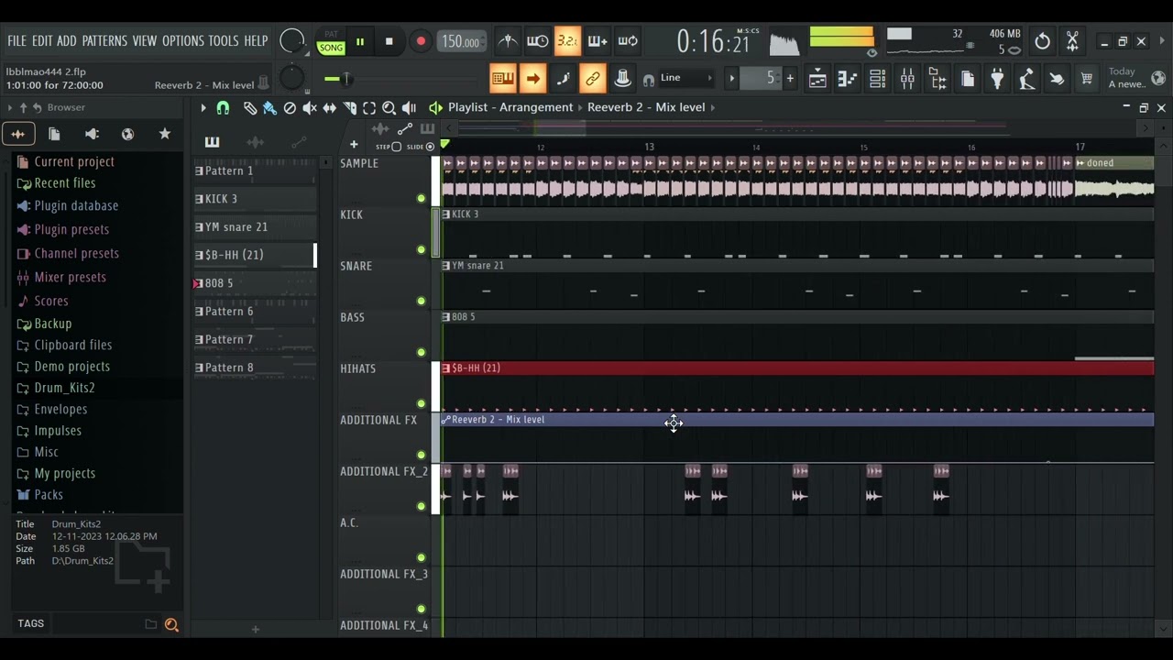1173x660 pixels.
Task: Stop playback with the stop button
Action: click(389, 41)
